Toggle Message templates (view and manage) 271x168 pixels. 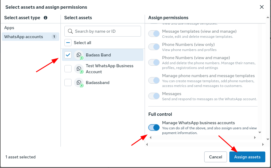[154, 34]
